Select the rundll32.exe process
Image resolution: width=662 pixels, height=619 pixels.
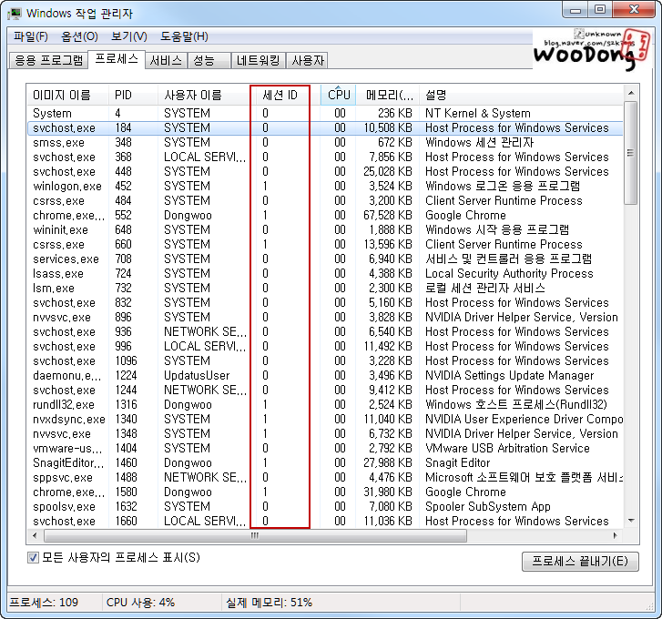tap(325, 404)
